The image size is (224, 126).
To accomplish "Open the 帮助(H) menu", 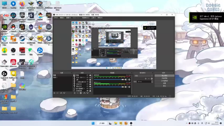I will pos(100,18).
